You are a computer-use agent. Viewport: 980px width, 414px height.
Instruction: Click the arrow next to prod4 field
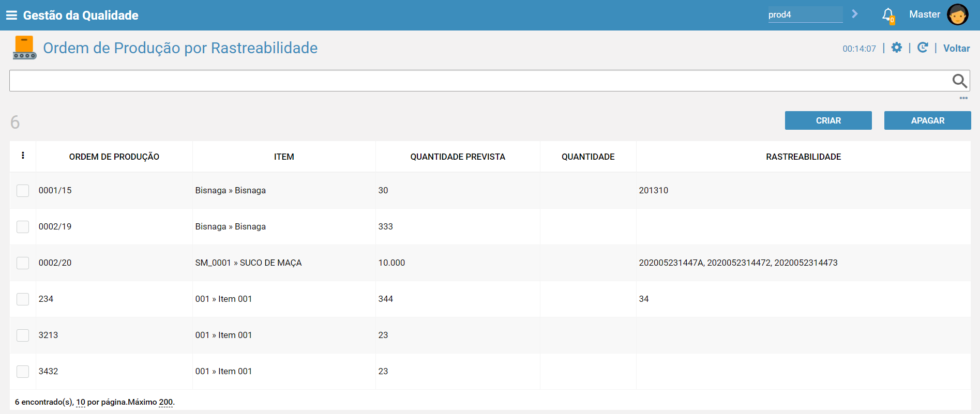coord(855,14)
